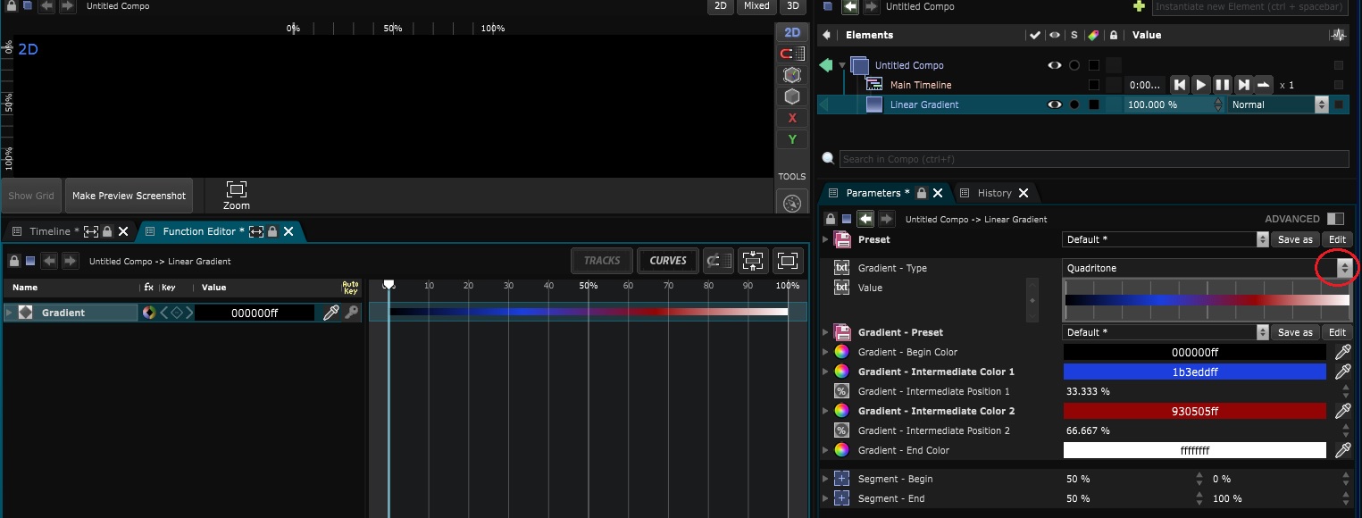1362x518 pixels.
Task: Switch Function Editor to TRACKS view
Action: 602,261
